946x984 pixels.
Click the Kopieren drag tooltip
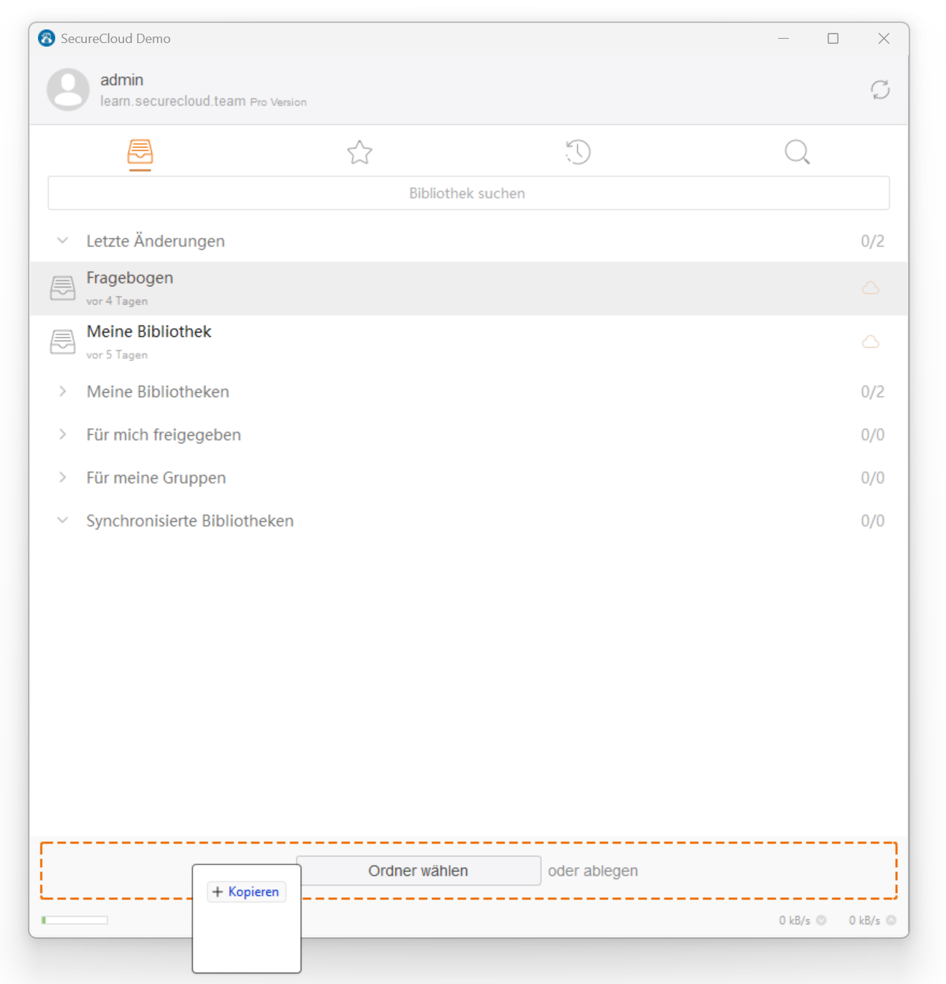(247, 891)
